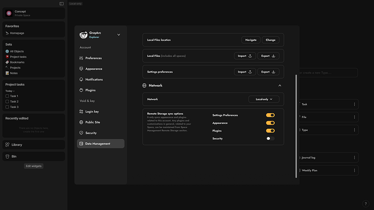Click the Edit widgets button
374x210 pixels.
tap(34, 166)
